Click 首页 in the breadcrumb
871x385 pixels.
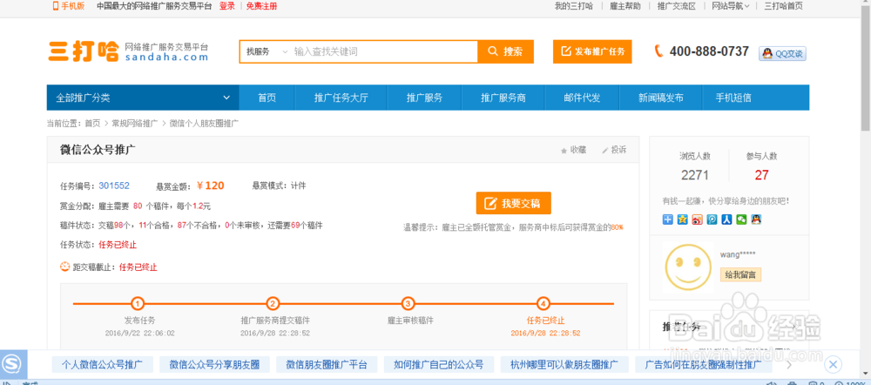tap(93, 124)
